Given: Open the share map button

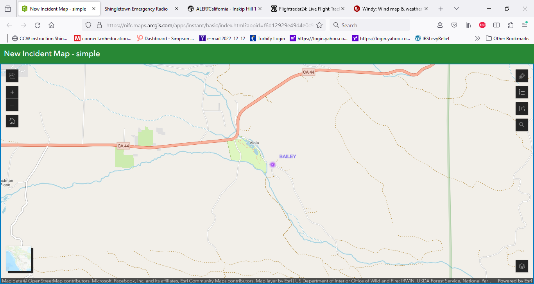Looking at the screenshot, I should [x=521, y=108].
